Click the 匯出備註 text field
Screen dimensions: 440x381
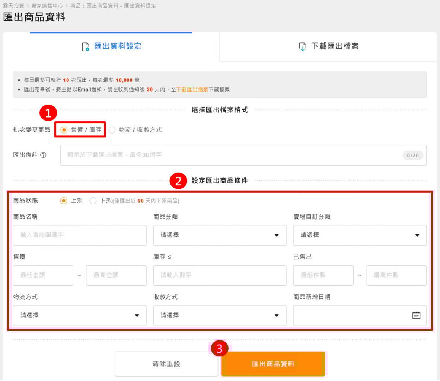coord(231,155)
